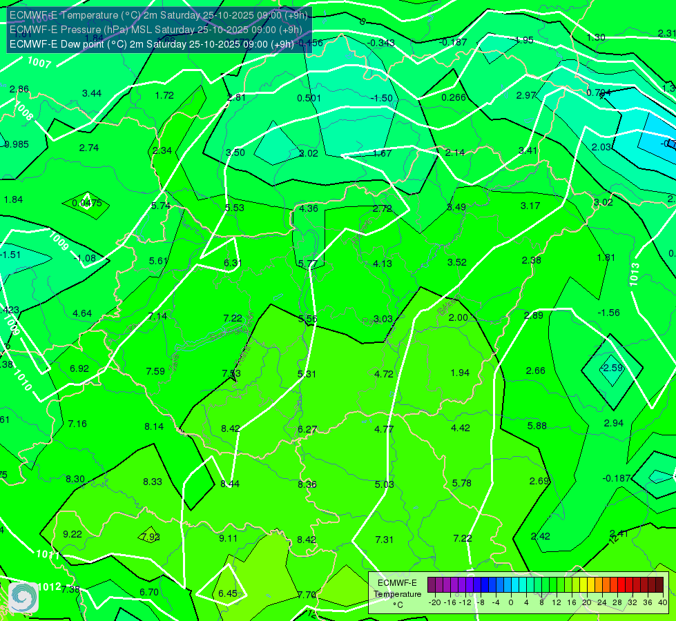The image size is (676, 621).
Task: Click the 1007 isobar label
Action: [39, 63]
